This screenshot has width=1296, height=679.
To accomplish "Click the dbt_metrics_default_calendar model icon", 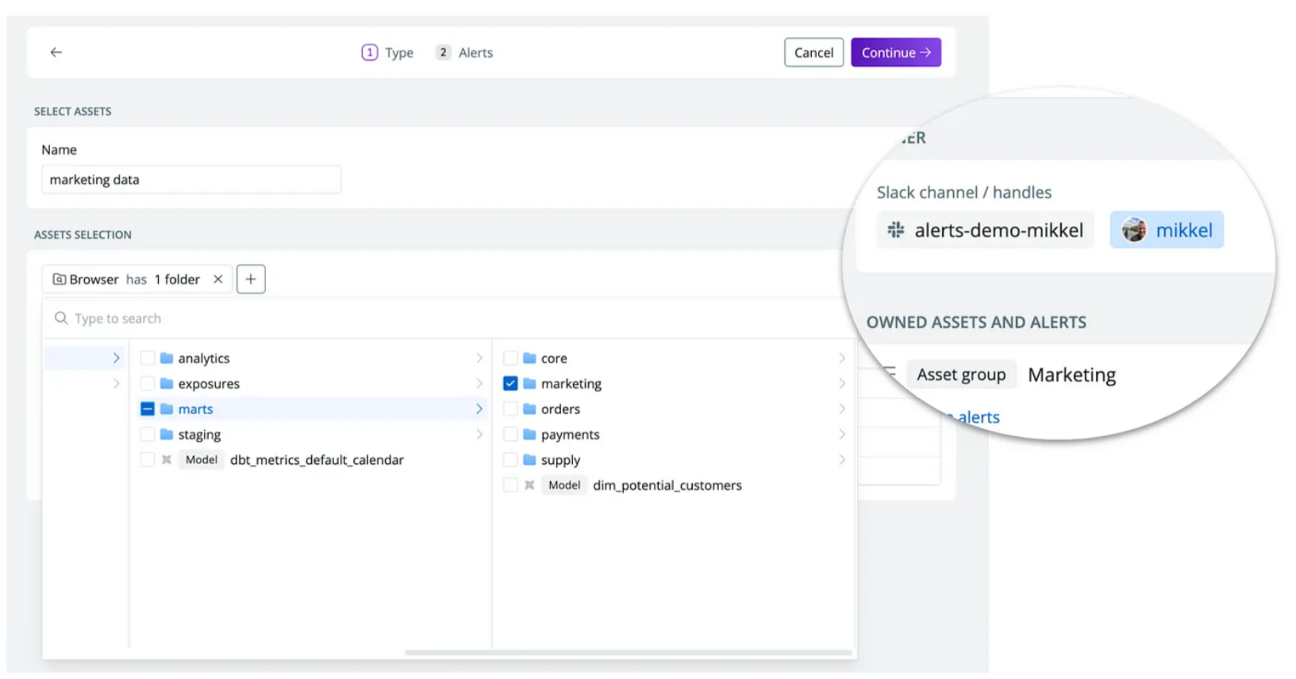I will (x=167, y=460).
